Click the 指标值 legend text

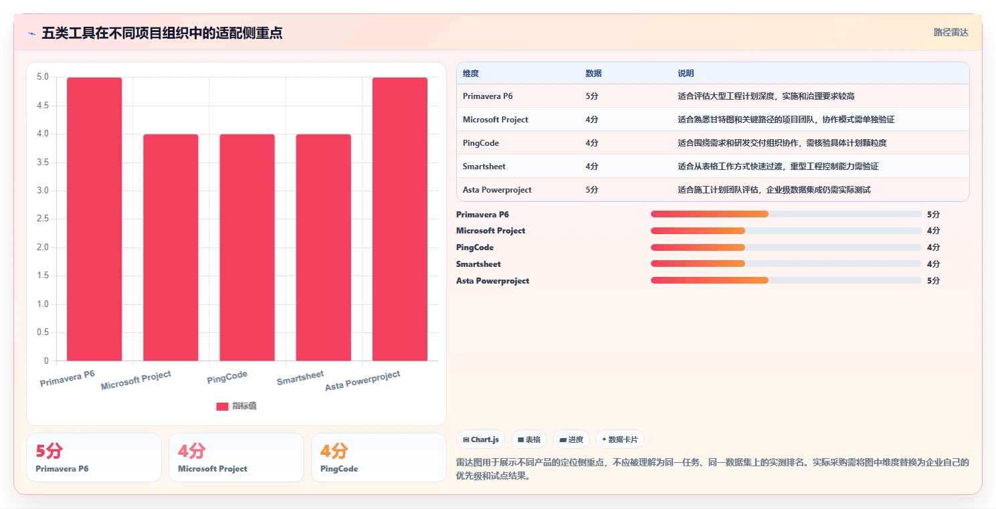244,407
